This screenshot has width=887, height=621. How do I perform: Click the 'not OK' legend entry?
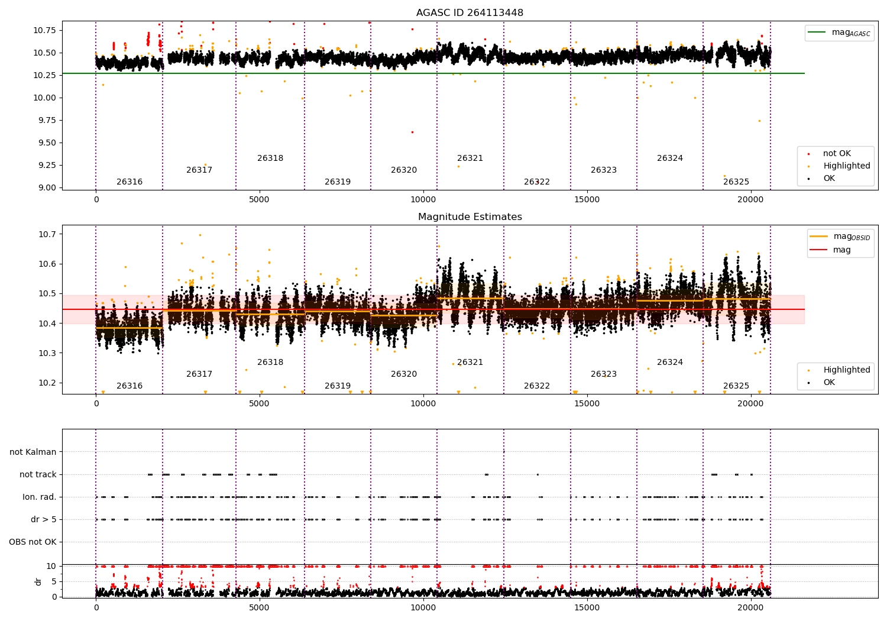836,154
